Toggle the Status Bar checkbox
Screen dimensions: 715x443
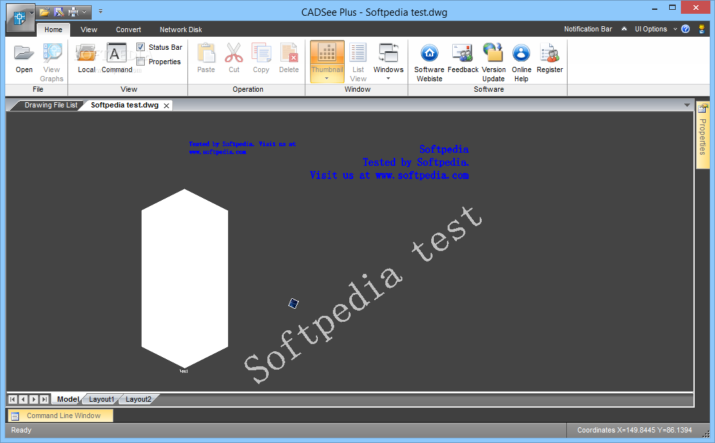coord(141,47)
